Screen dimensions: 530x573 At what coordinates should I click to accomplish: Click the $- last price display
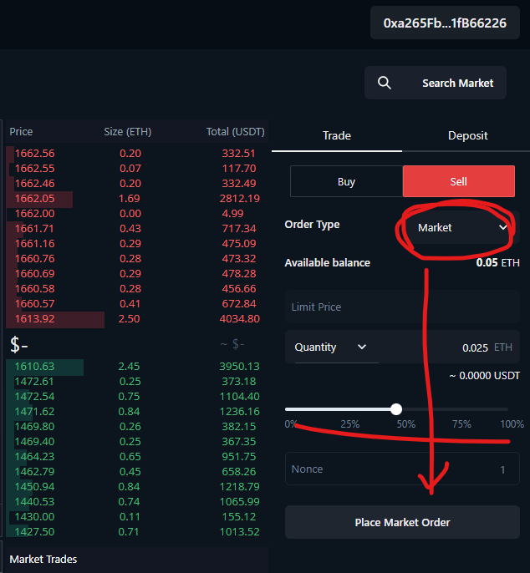pyautogui.click(x=19, y=345)
